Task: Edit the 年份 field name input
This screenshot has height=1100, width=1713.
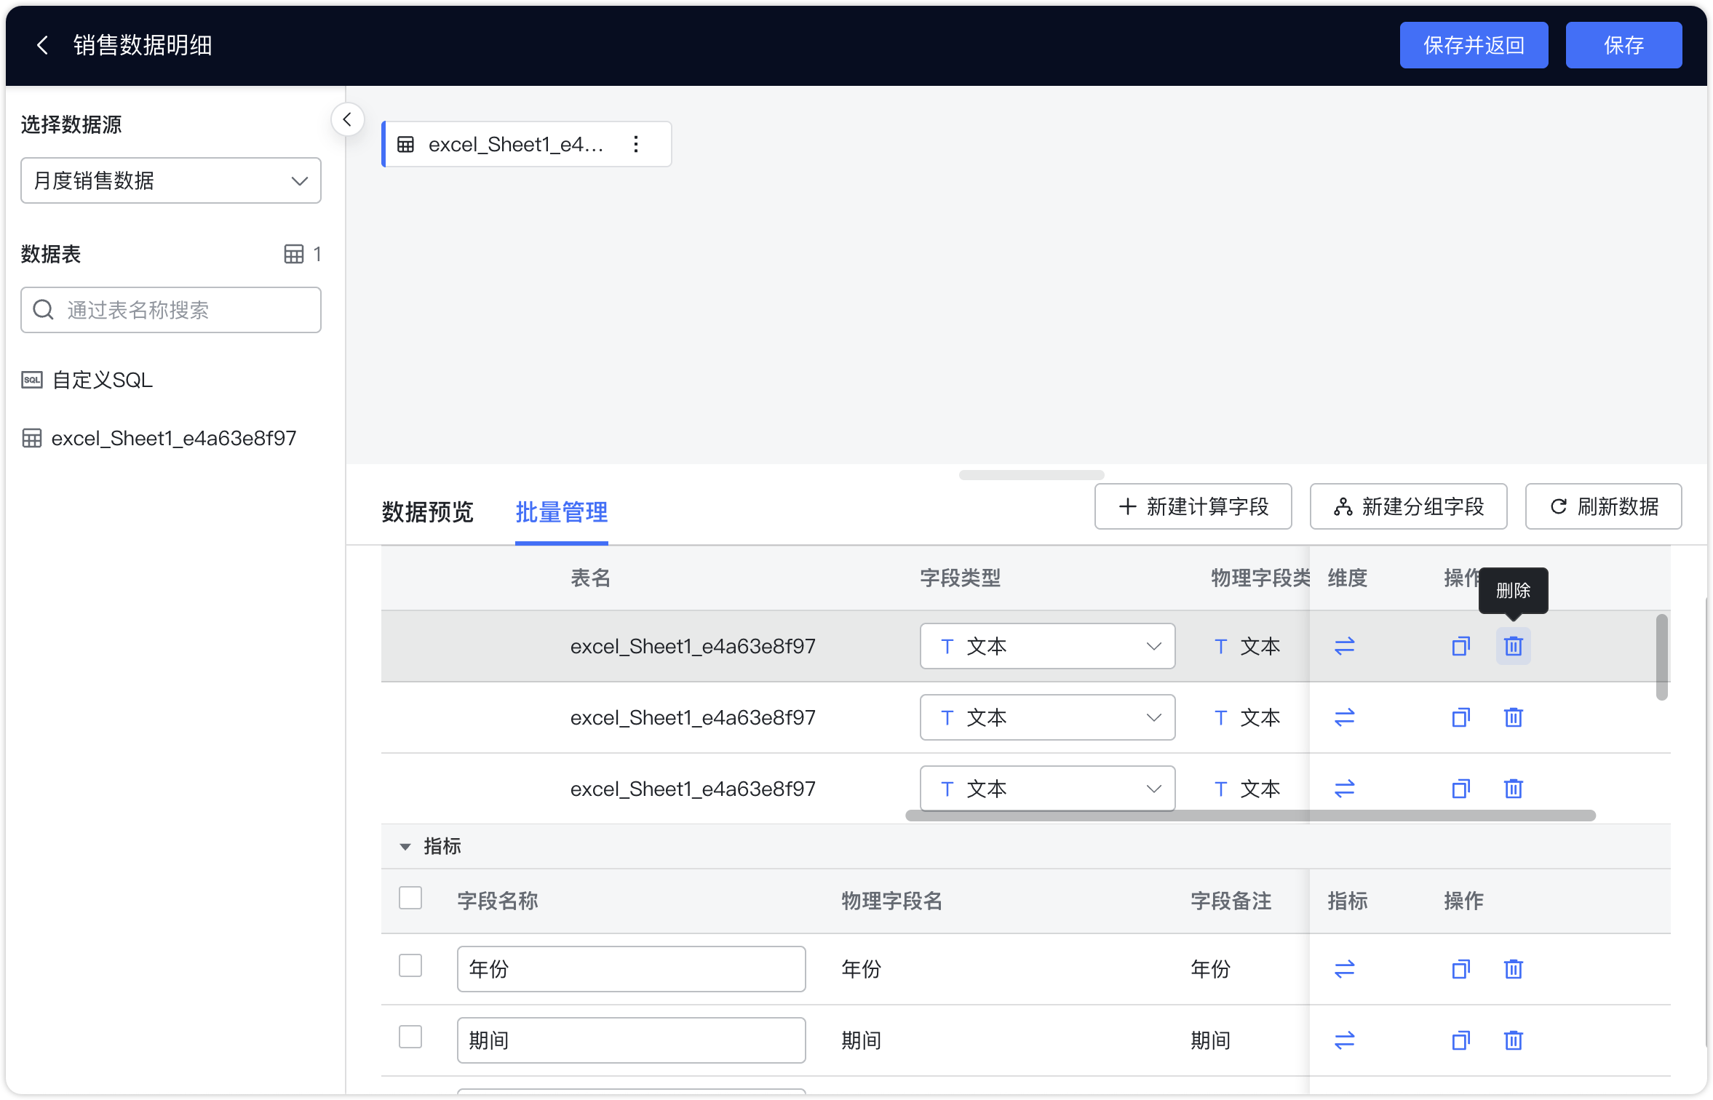Action: pyautogui.click(x=631, y=969)
